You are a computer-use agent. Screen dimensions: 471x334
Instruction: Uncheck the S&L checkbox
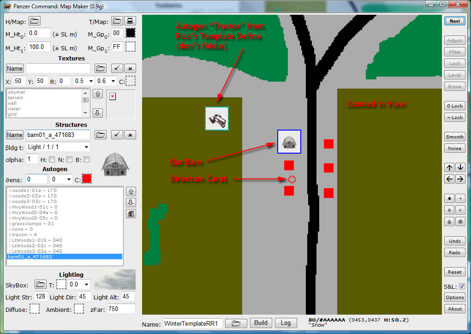coord(462,286)
